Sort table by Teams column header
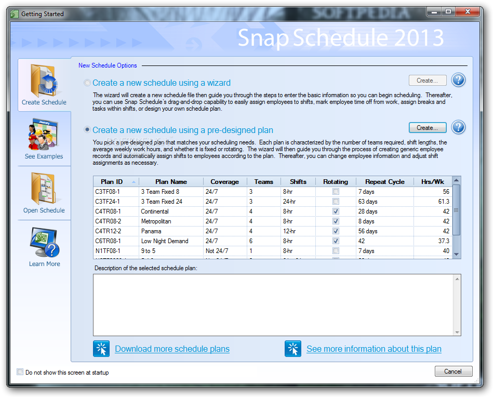Image resolution: width=494 pixels, height=398 pixels. click(264, 181)
